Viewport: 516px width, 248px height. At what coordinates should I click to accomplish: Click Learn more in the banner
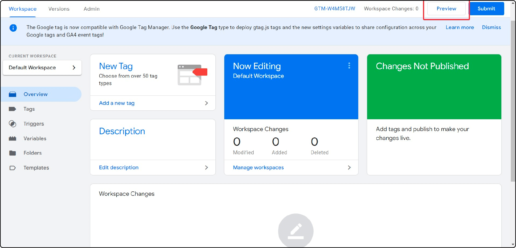pos(460,27)
